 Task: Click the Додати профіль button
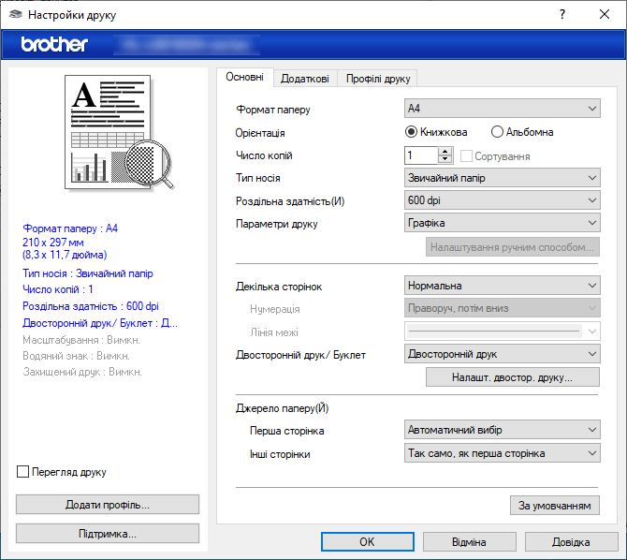pos(108,505)
